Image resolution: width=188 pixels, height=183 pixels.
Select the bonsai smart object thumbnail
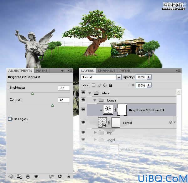(x=102, y=122)
